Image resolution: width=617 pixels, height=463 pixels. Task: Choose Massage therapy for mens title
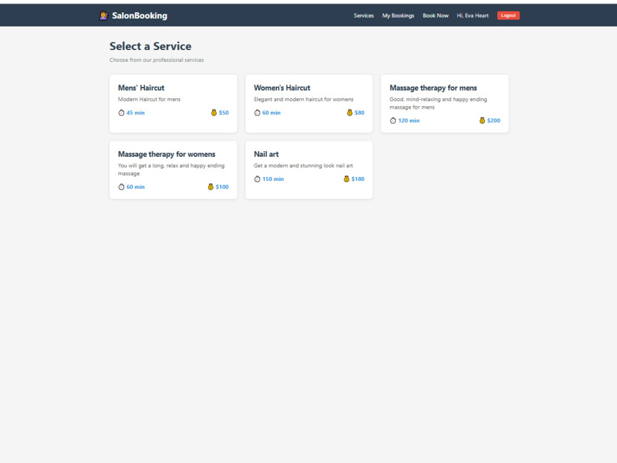pyautogui.click(x=433, y=88)
